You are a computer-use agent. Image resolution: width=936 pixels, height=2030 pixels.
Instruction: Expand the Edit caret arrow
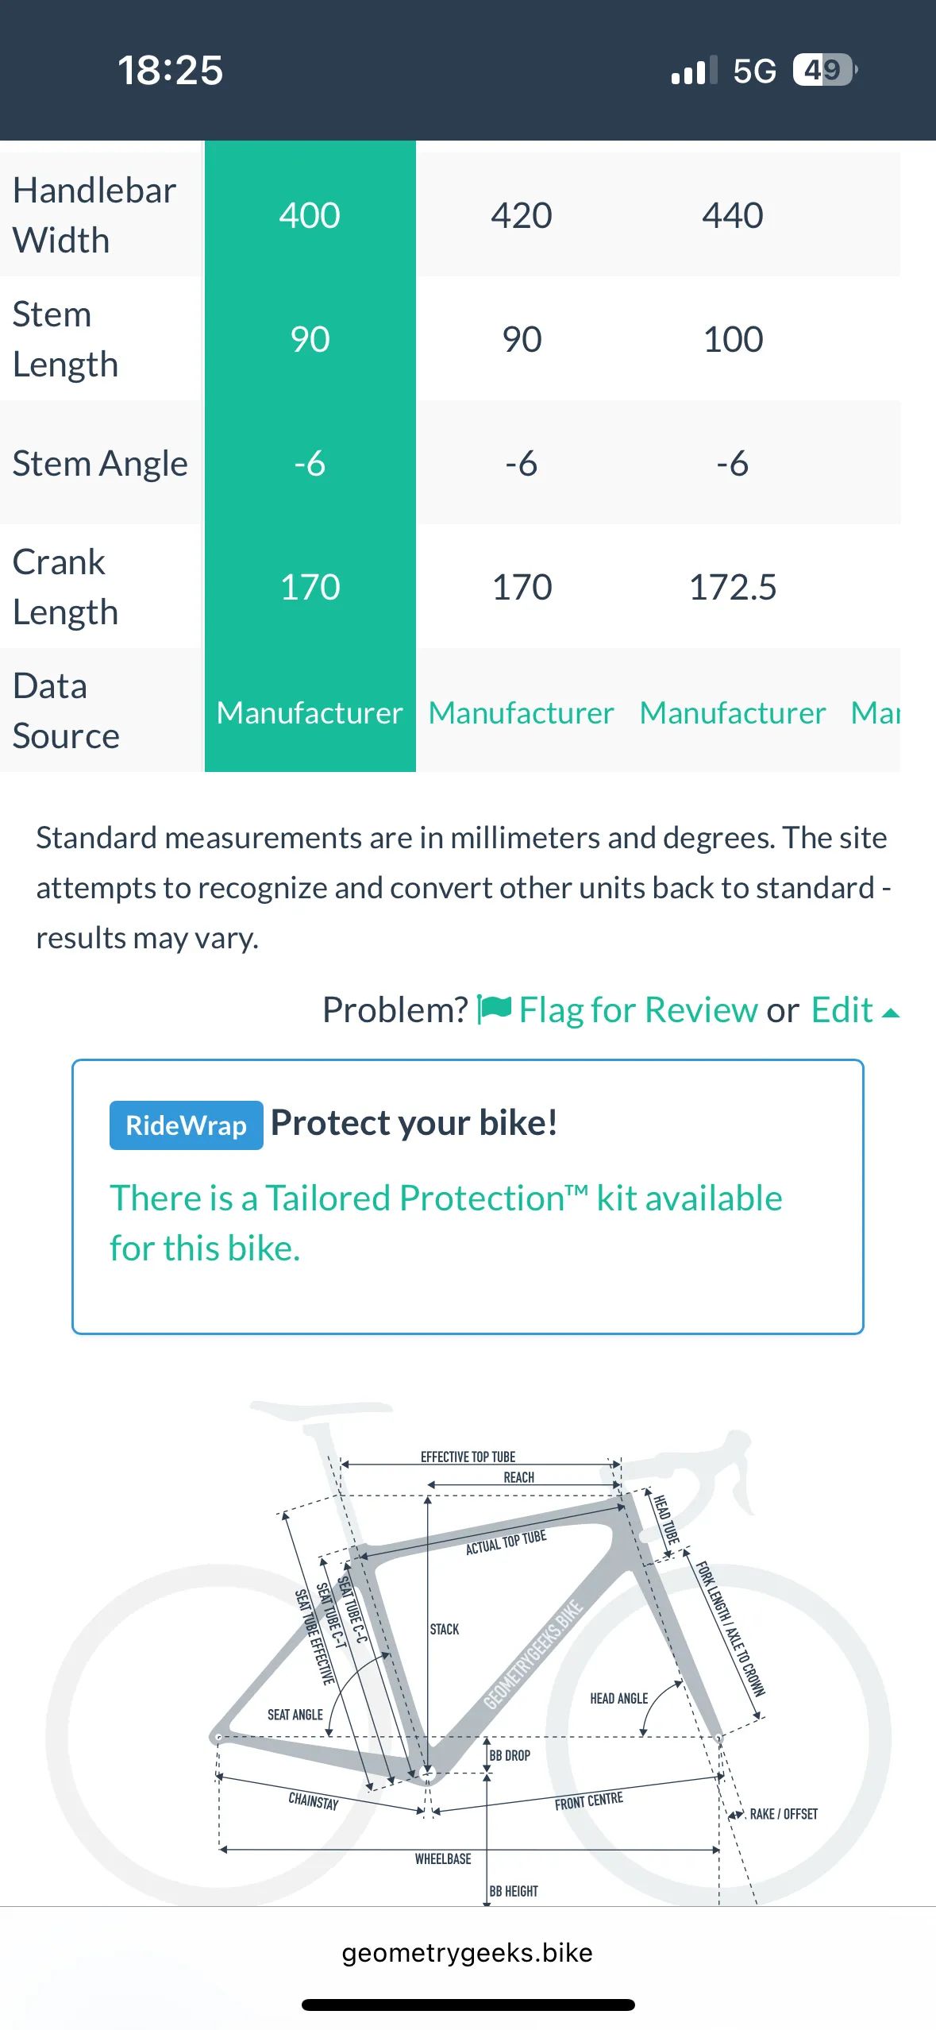pyautogui.click(x=891, y=1013)
